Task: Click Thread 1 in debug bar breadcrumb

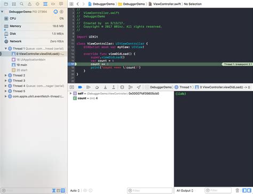Action: [x=183, y=87]
